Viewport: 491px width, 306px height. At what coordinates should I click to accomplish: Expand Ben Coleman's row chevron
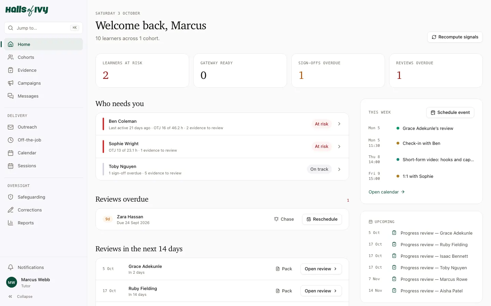coord(339,124)
